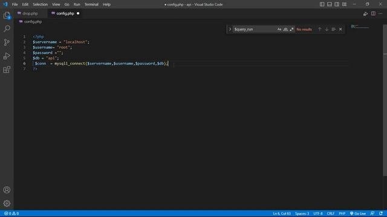Change encoding via UTF-8 status item
The image size is (387, 217).
318,213
